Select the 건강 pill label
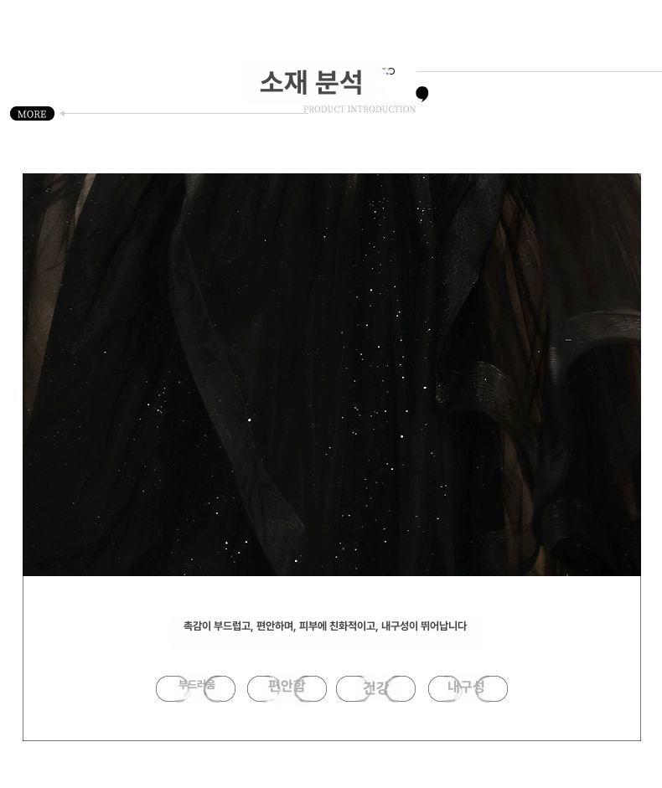This screenshot has height=788, width=662. (x=375, y=688)
